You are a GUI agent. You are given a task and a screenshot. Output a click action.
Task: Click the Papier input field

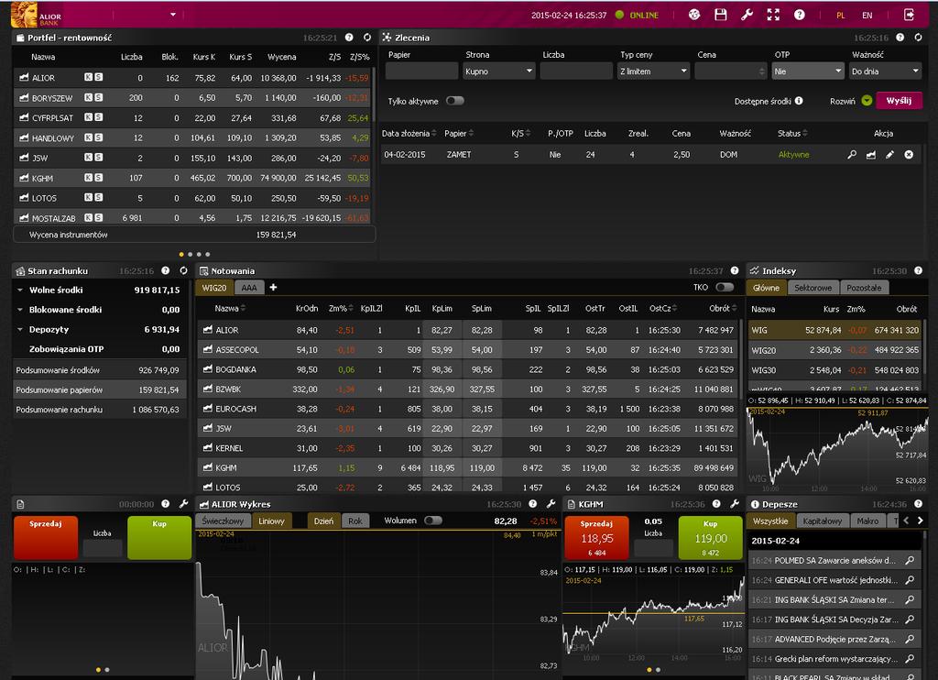point(421,71)
